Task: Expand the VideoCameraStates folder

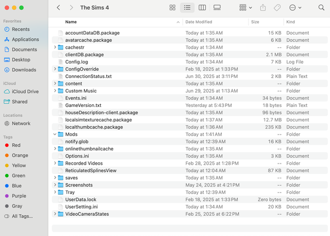Action: pyautogui.click(x=55, y=214)
